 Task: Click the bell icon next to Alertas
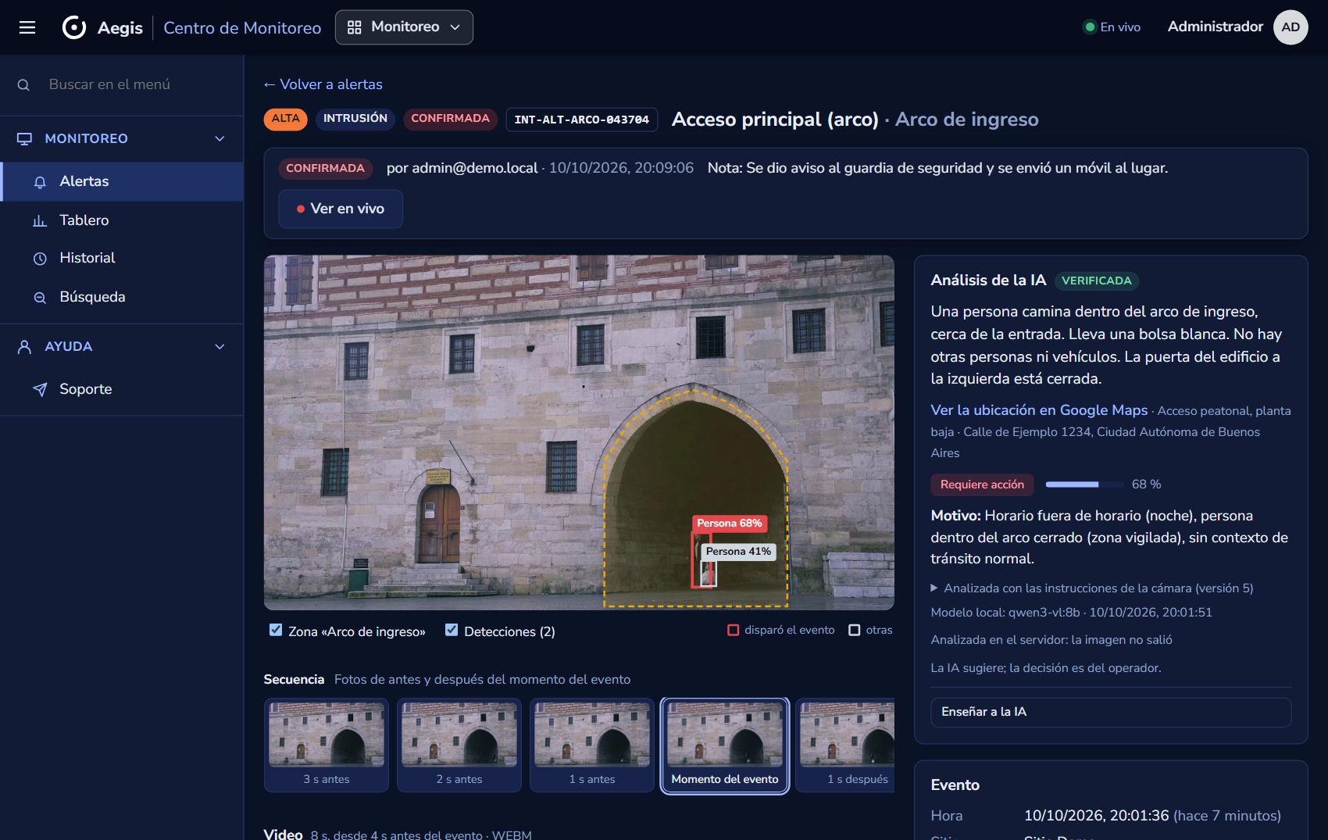tap(40, 182)
